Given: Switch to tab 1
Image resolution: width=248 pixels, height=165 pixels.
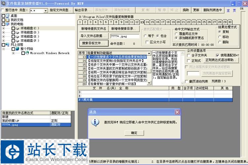Looking at the screenshot, I should (x=80, y=22).
